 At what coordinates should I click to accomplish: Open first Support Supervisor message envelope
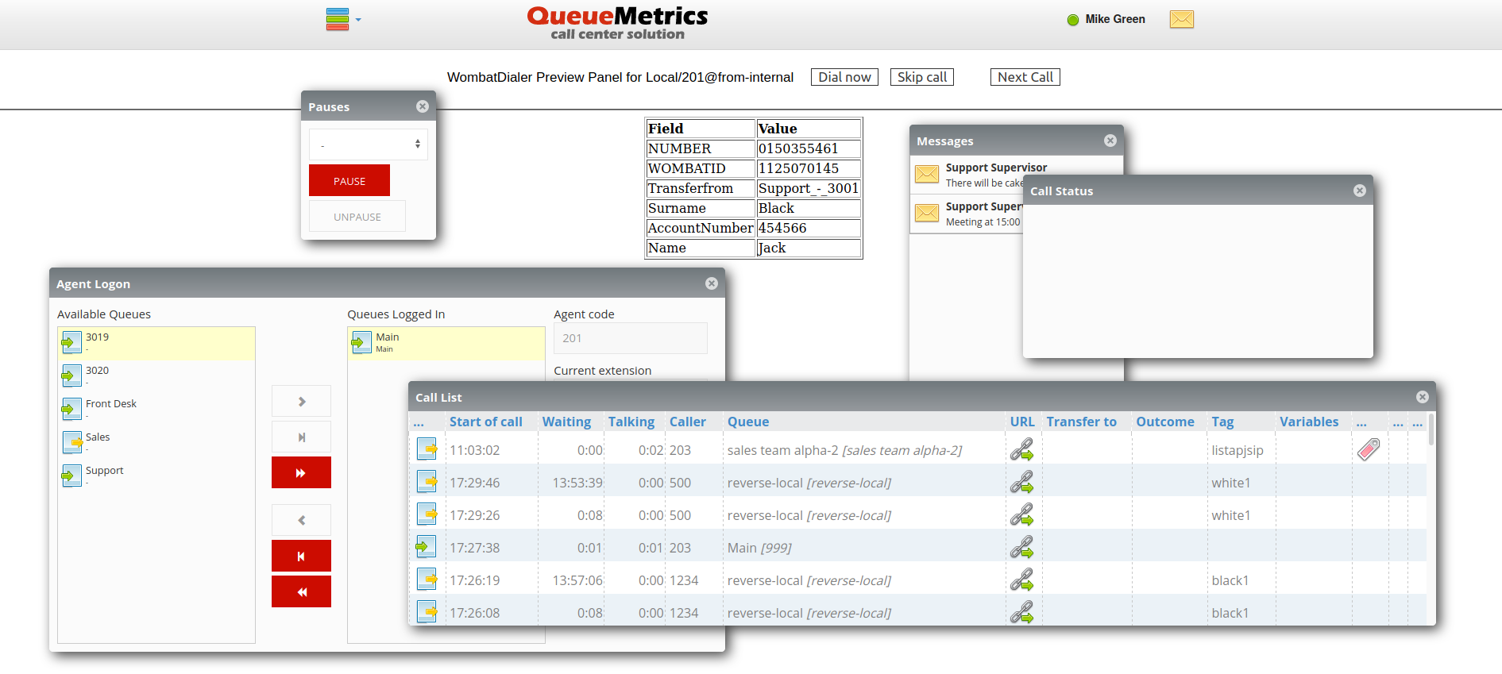[x=927, y=174]
